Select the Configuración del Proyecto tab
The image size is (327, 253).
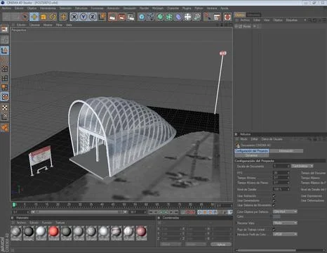pyautogui.click(x=252, y=151)
